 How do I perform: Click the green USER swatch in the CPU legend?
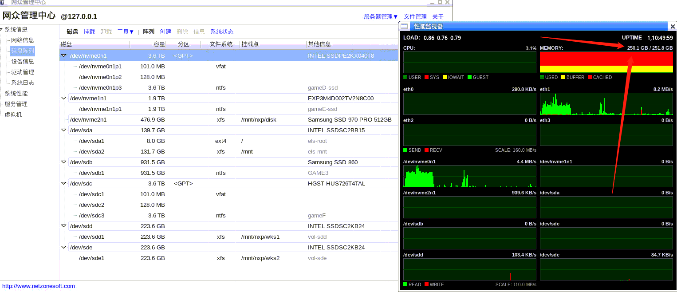coord(405,77)
